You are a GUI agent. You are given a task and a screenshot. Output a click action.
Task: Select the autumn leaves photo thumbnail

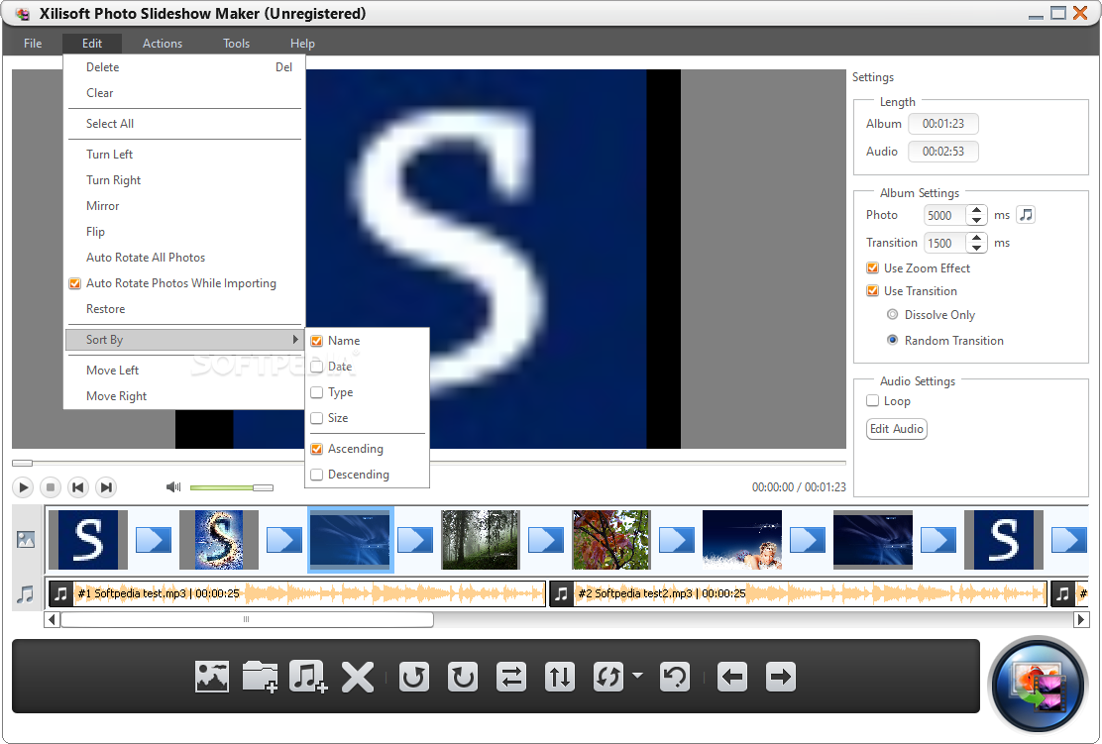pyautogui.click(x=611, y=540)
